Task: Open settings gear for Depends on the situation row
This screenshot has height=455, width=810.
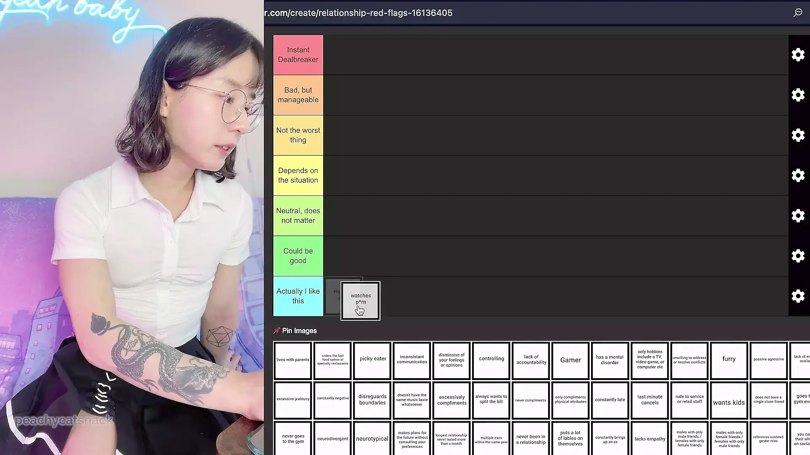Action: [x=798, y=175]
